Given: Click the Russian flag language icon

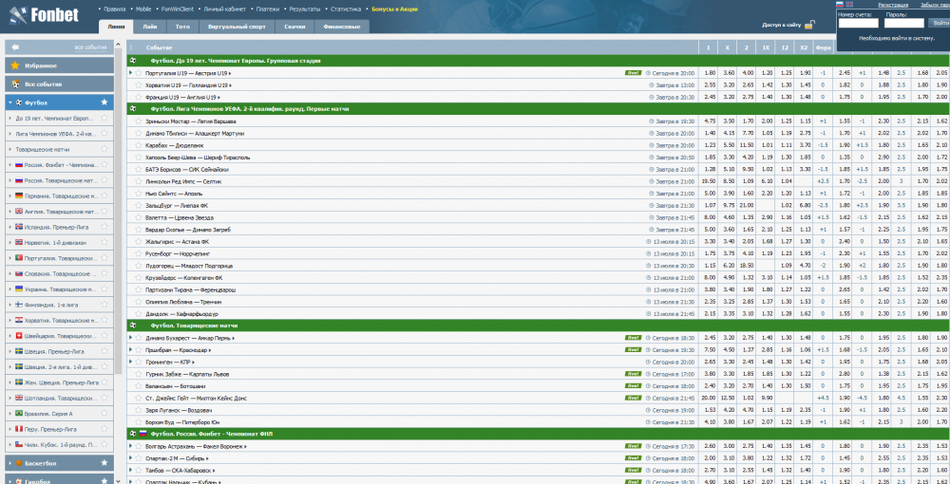Looking at the screenshot, I should (840, 5).
